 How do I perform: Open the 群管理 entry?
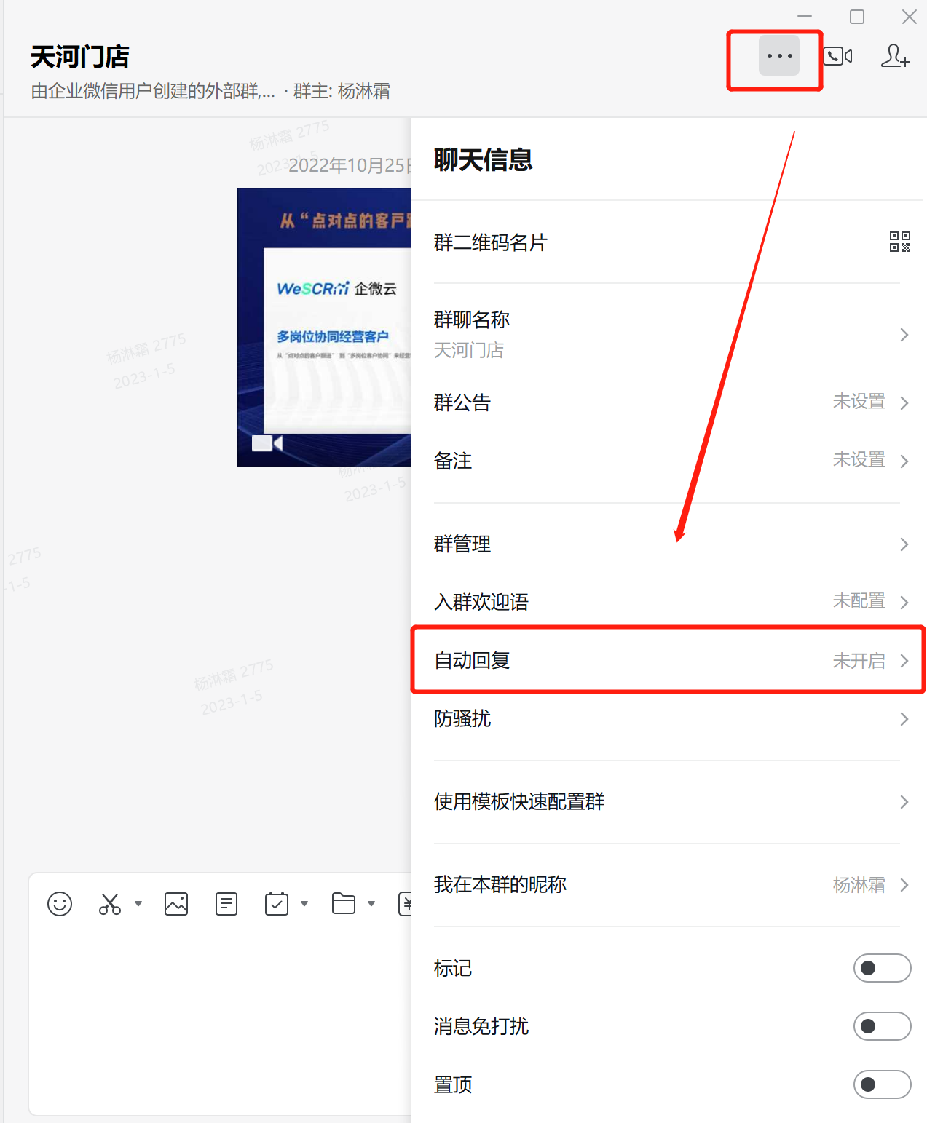667,544
